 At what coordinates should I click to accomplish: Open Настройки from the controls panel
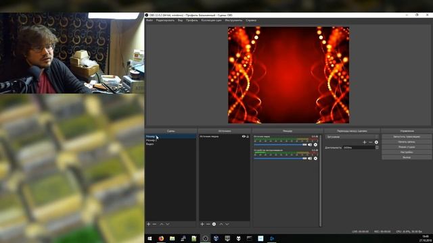407,152
